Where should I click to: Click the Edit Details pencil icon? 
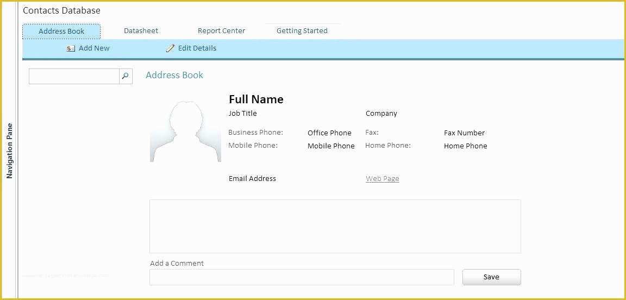pyautogui.click(x=170, y=48)
